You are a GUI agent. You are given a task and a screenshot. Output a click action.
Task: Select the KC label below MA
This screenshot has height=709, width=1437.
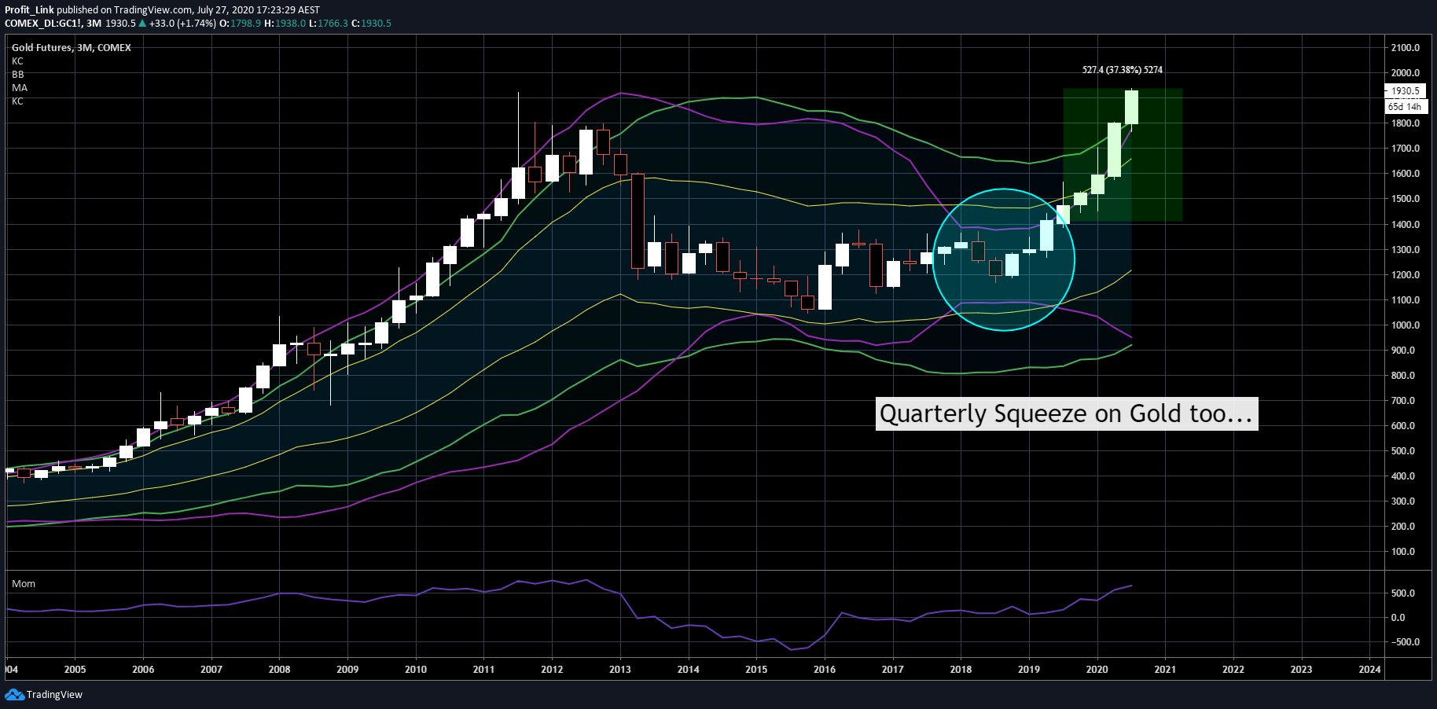click(x=17, y=101)
